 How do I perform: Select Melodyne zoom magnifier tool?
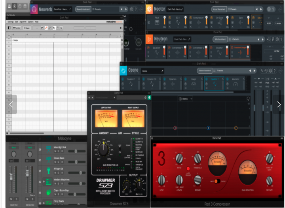point(61,28)
